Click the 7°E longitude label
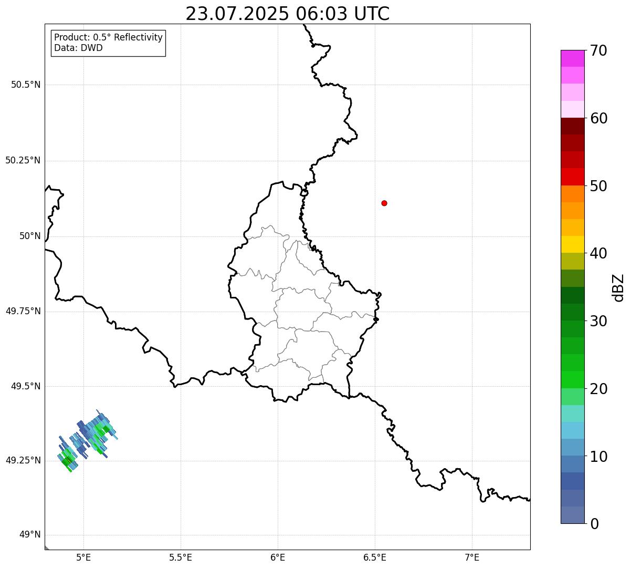631x568 pixels. click(472, 557)
